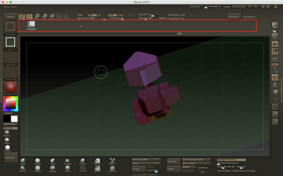Select the Move transform tool icon
Image resolution: width=283 pixels, height=176 pixels.
pyautogui.click(x=36, y=17)
